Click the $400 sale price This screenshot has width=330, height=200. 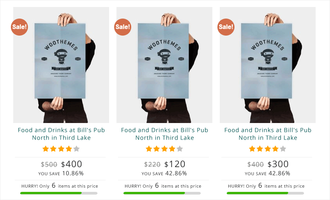tap(71, 164)
